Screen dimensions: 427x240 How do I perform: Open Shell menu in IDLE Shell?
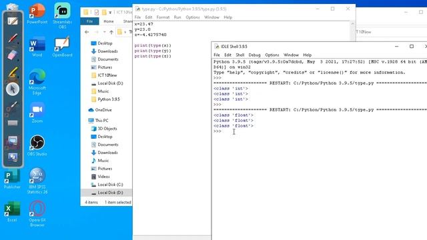click(240, 55)
